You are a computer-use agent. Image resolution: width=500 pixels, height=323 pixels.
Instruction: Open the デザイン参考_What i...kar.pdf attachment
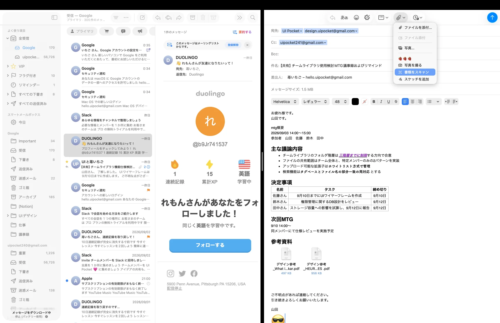click(x=286, y=261)
